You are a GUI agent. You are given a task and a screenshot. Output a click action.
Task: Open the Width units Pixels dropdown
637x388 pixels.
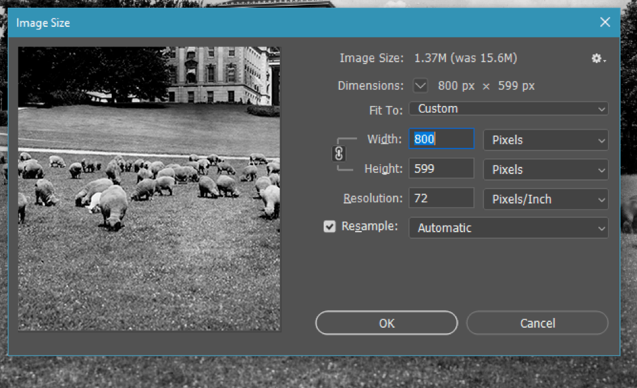pos(545,140)
